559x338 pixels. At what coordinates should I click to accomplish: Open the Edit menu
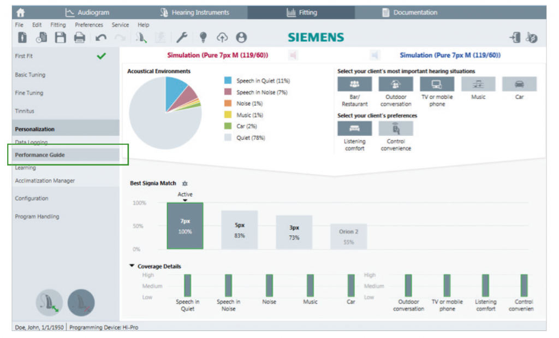(x=37, y=25)
